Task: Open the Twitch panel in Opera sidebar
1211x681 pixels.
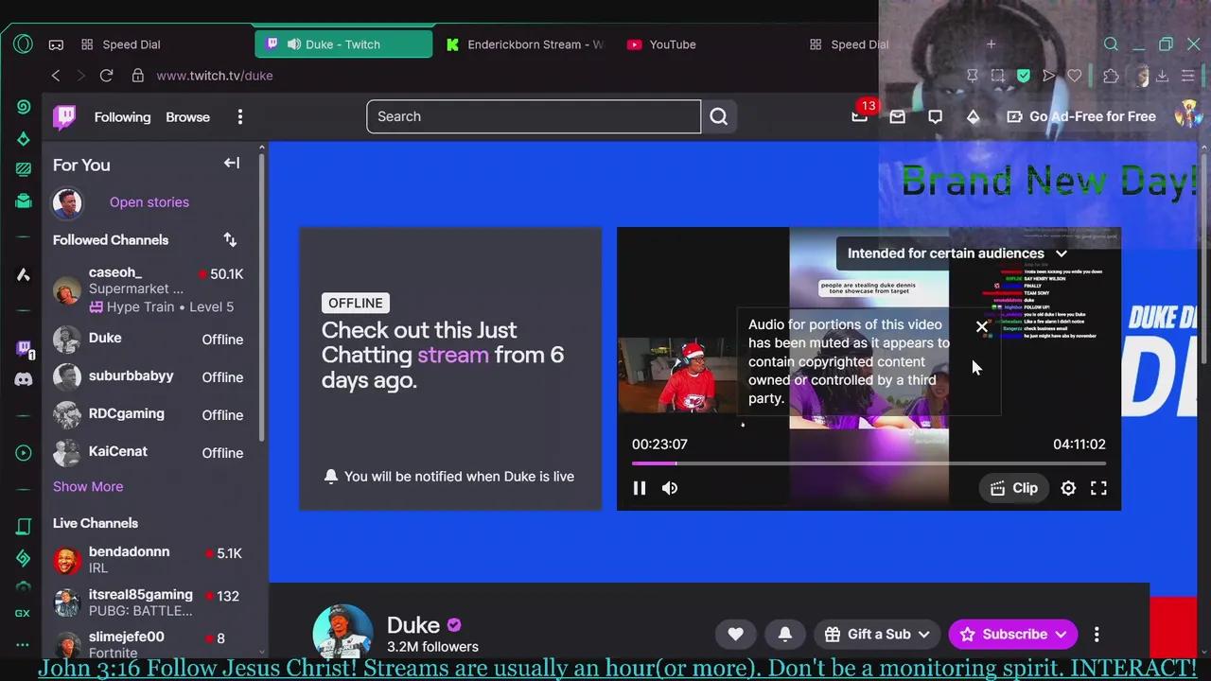Action: 24,348
